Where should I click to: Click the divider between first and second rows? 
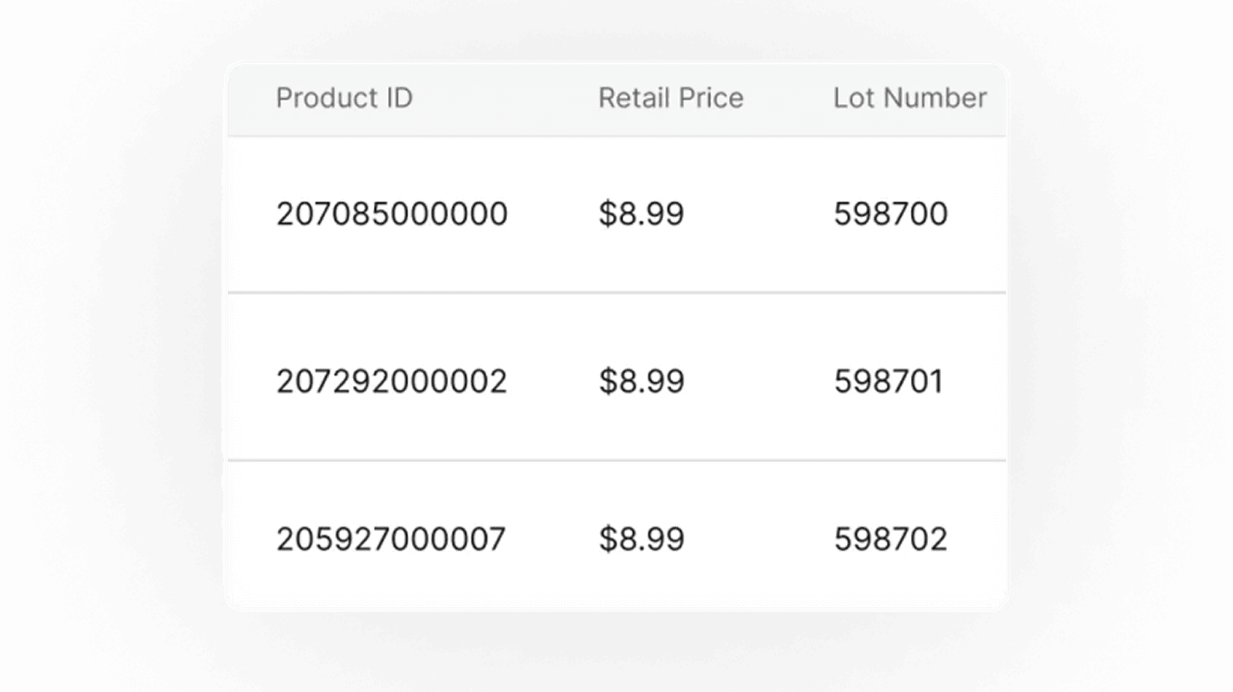pyautogui.click(x=616, y=293)
